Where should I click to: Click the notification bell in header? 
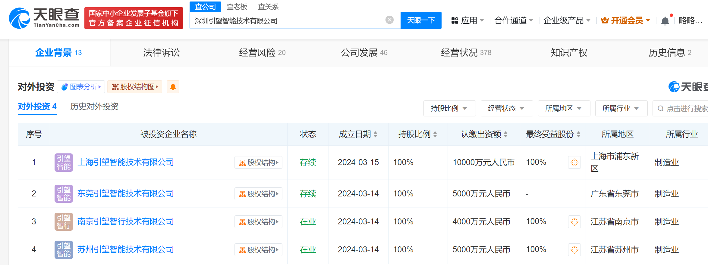665,21
